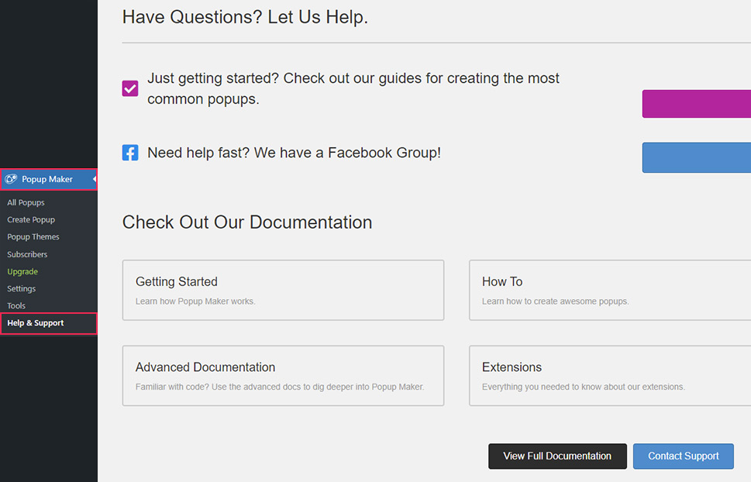The height and width of the screenshot is (482, 751).
Task: Collapse the Popup Maker submenu arrow
Action: [x=92, y=179]
